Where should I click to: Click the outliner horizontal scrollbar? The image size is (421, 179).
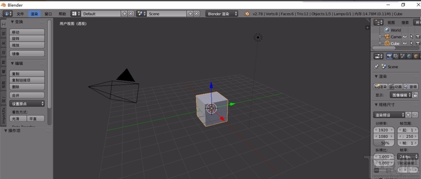pyautogui.click(x=384, y=48)
